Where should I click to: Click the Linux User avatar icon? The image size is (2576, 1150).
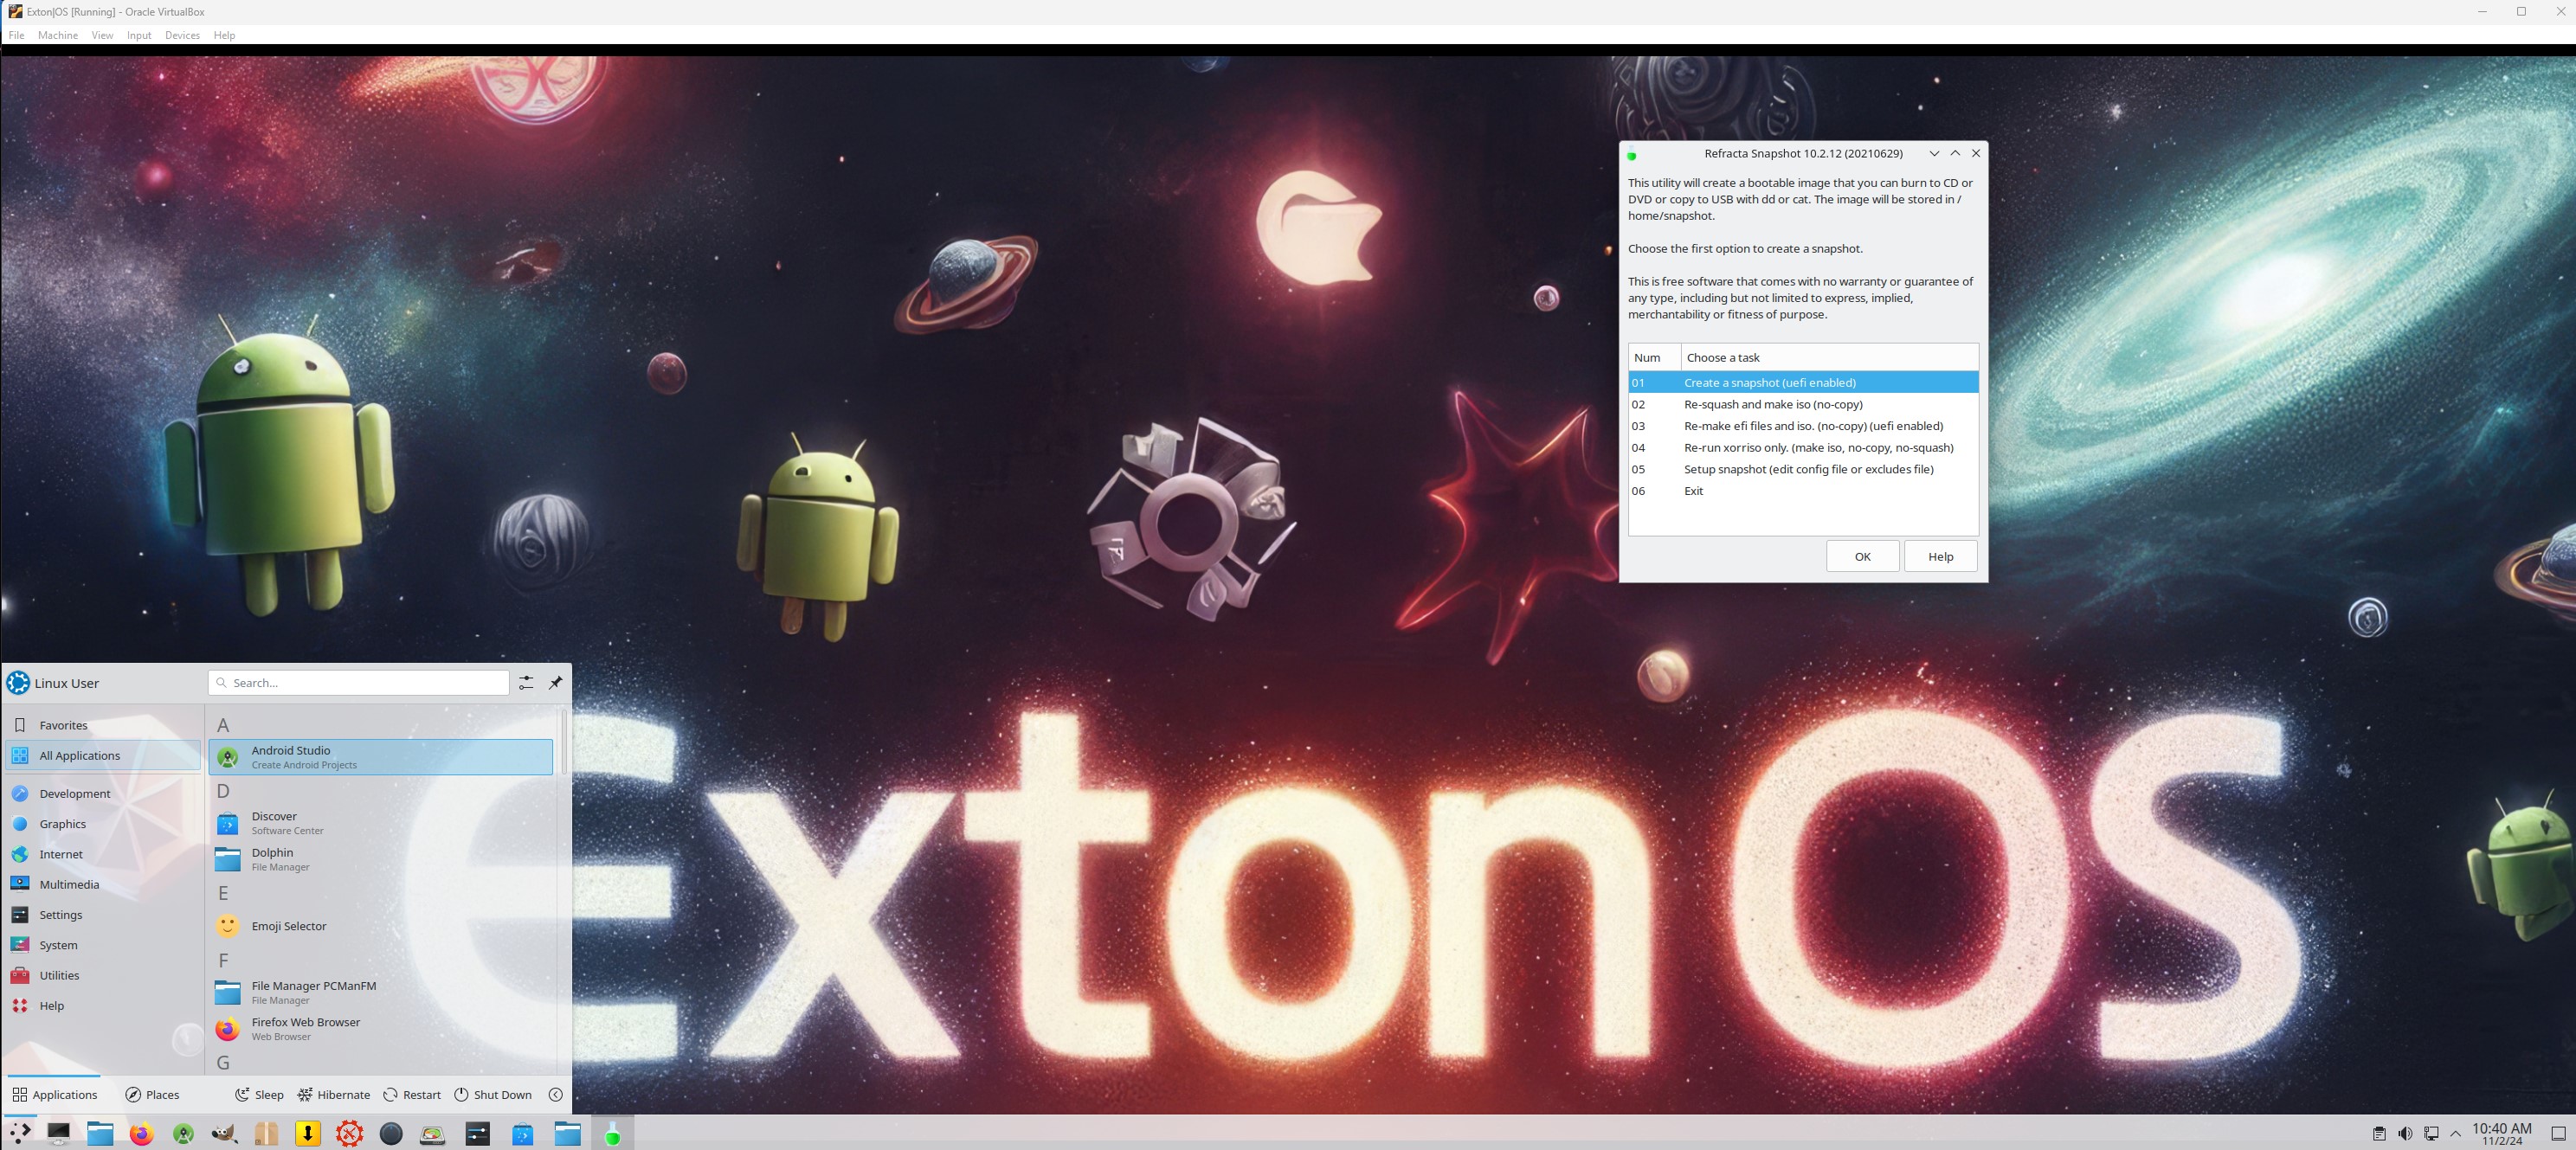pos(18,683)
